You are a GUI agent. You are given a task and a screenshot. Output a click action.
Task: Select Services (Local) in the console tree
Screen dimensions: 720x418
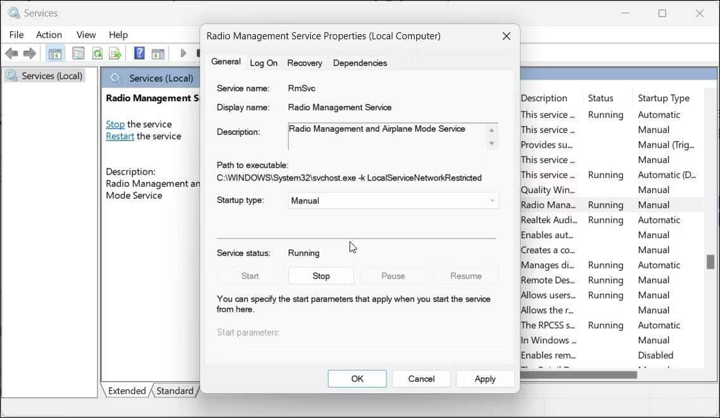coord(51,76)
